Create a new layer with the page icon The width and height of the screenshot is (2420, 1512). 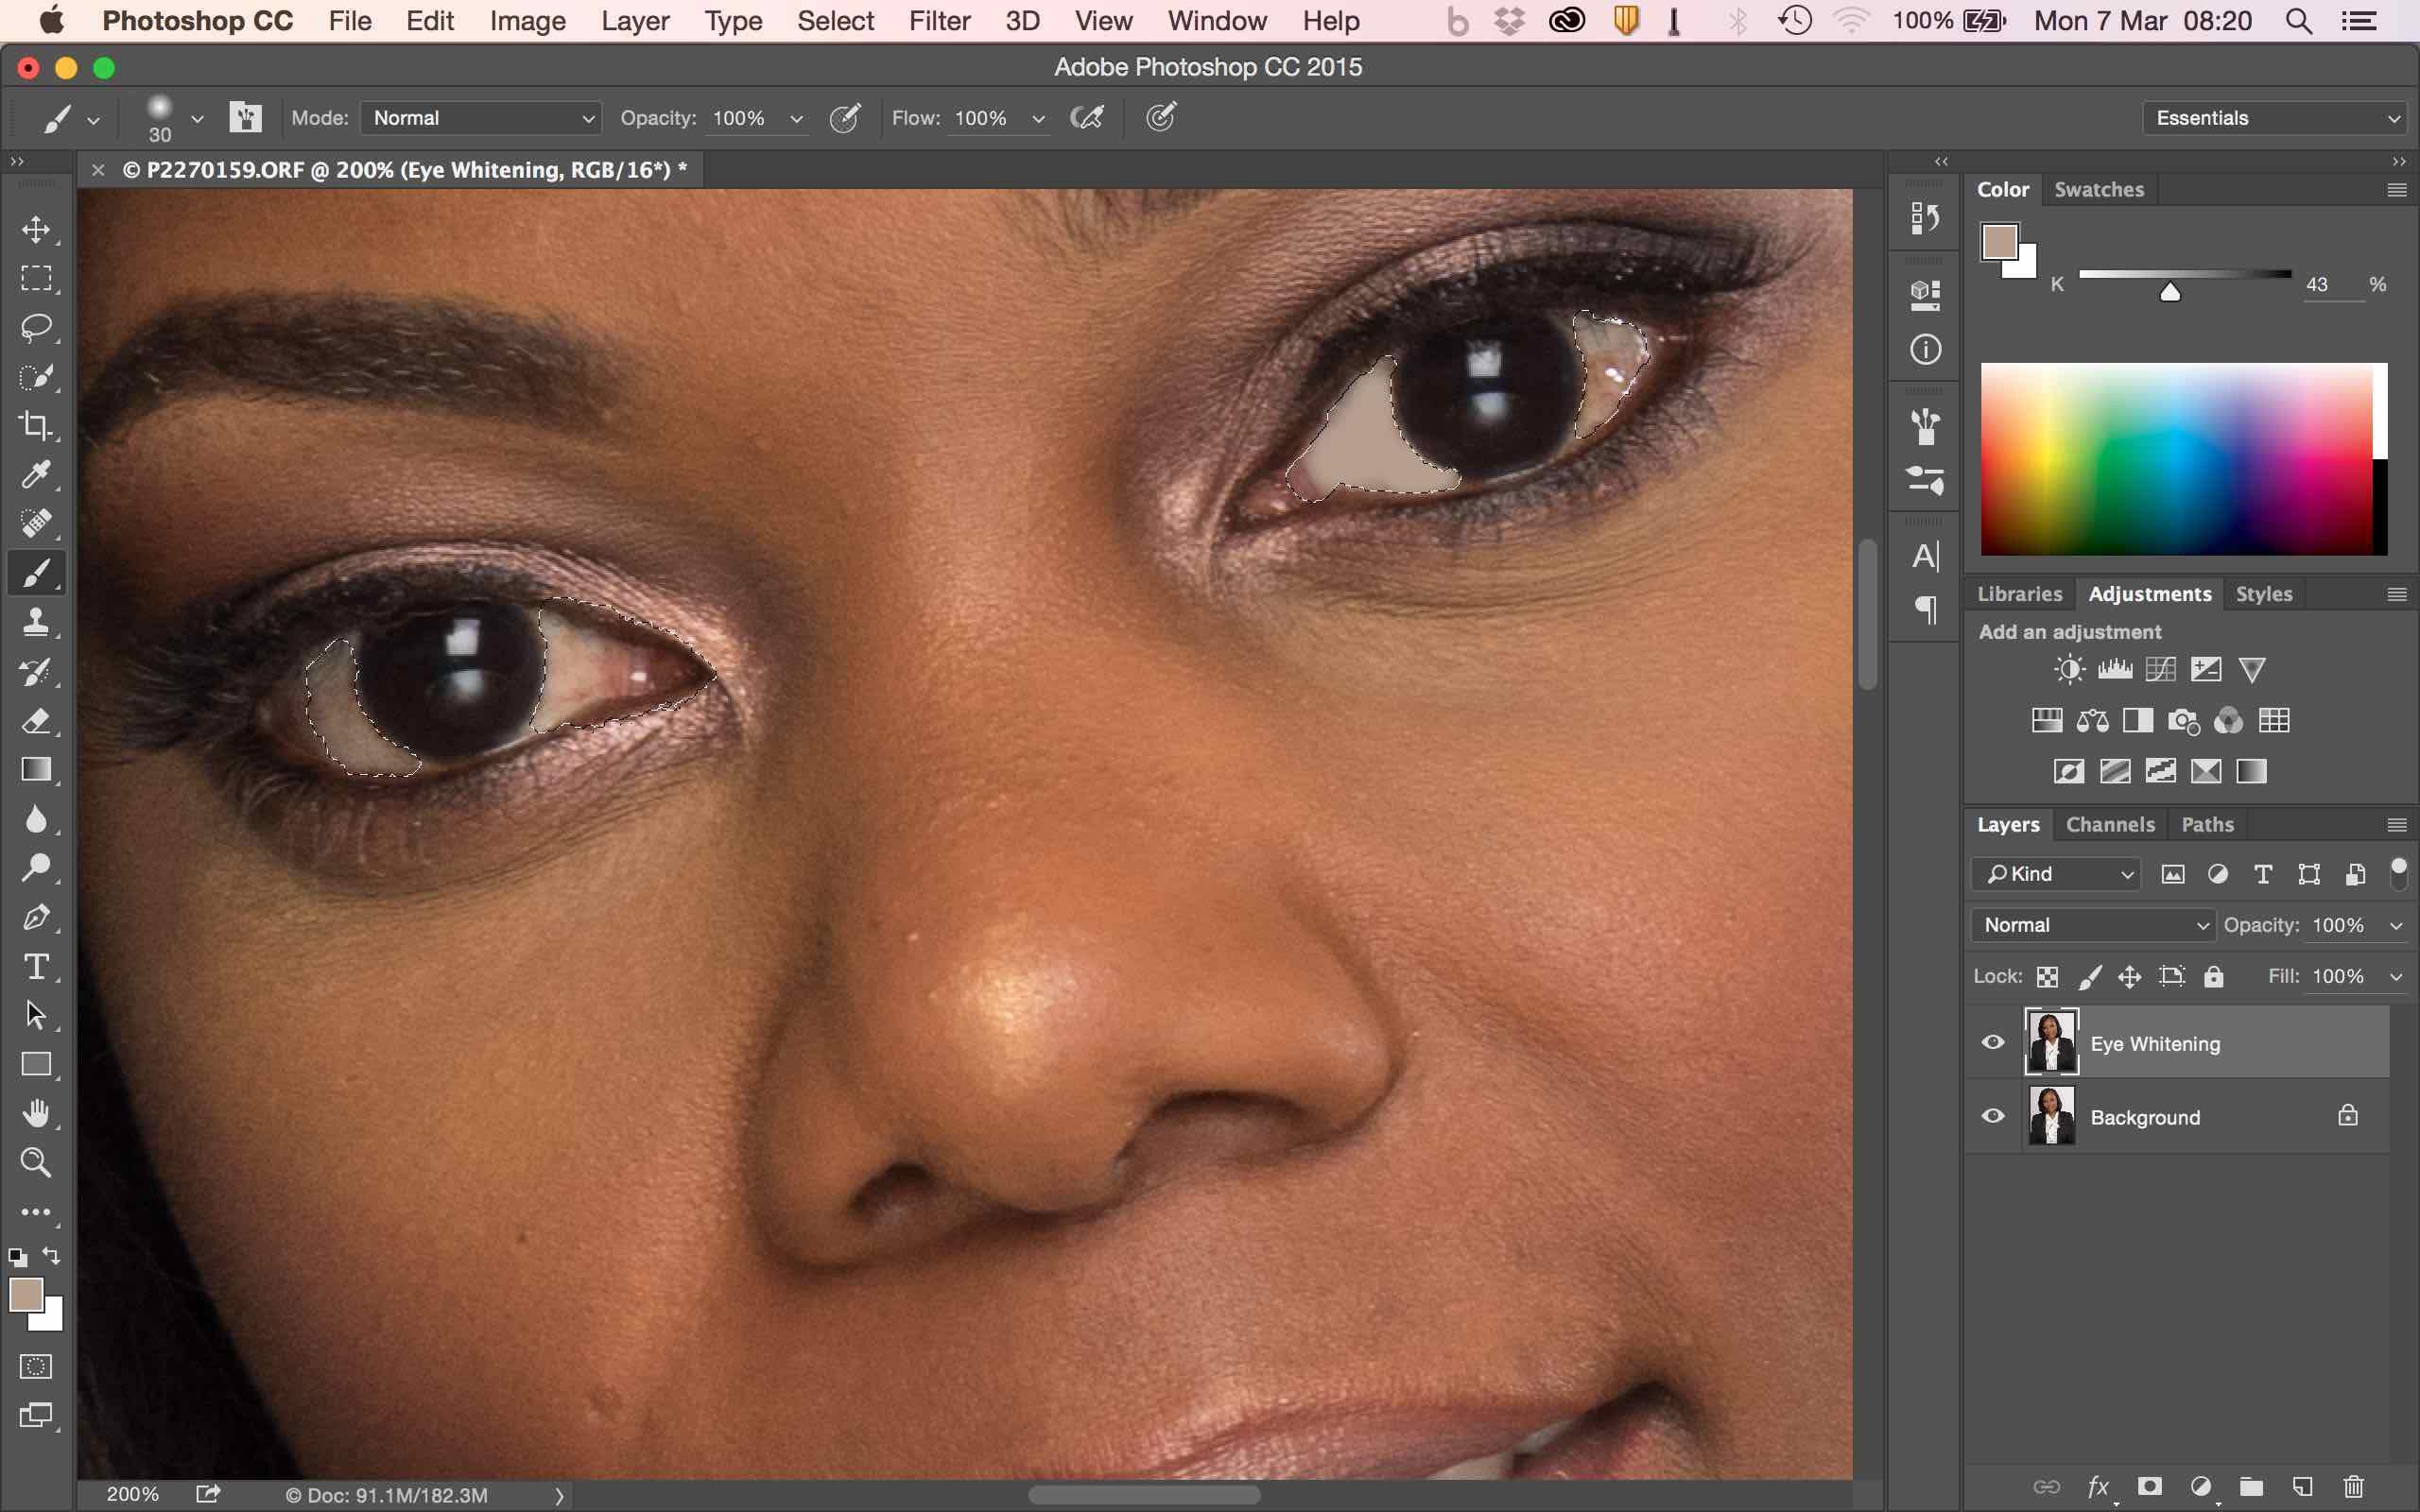pos(2302,1487)
